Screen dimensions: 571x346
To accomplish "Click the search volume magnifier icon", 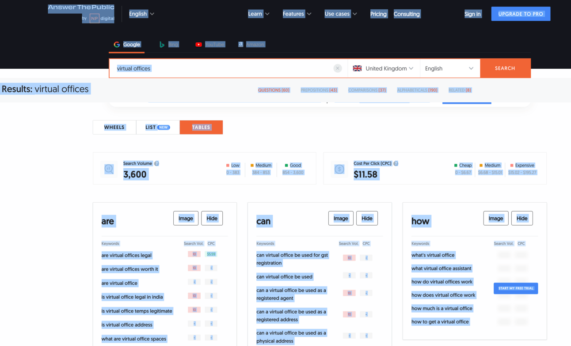I will 109,169.
